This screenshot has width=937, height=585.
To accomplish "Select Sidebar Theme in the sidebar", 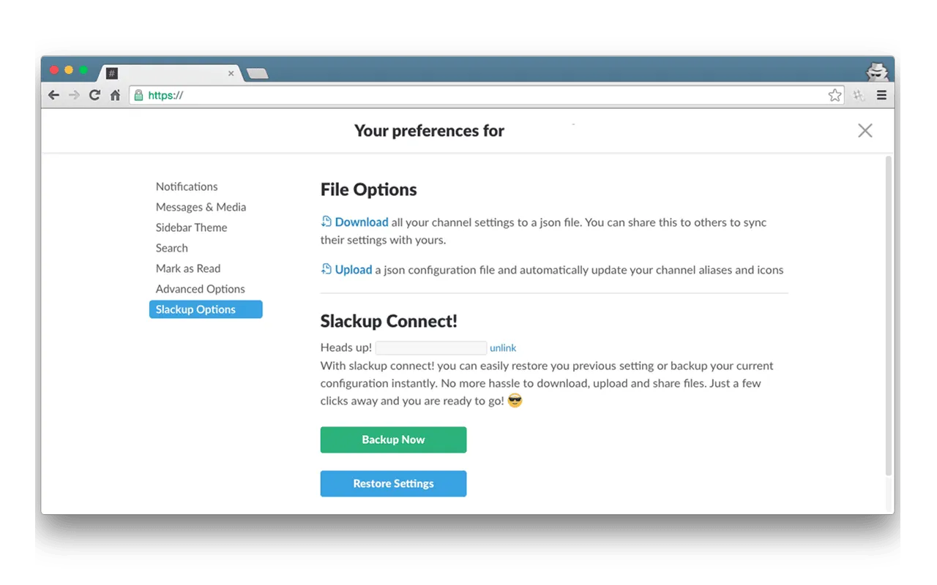I will (x=191, y=227).
